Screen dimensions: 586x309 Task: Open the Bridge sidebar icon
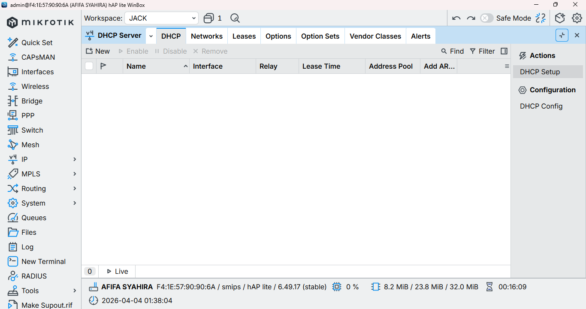point(13,101)
